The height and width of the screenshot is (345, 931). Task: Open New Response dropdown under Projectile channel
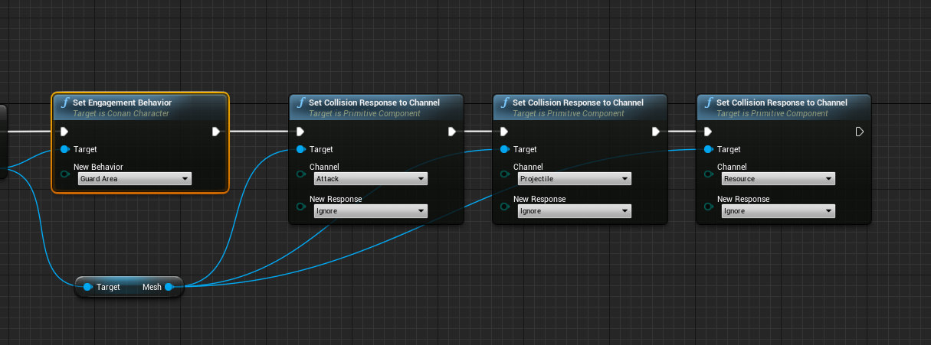[574, 211]
